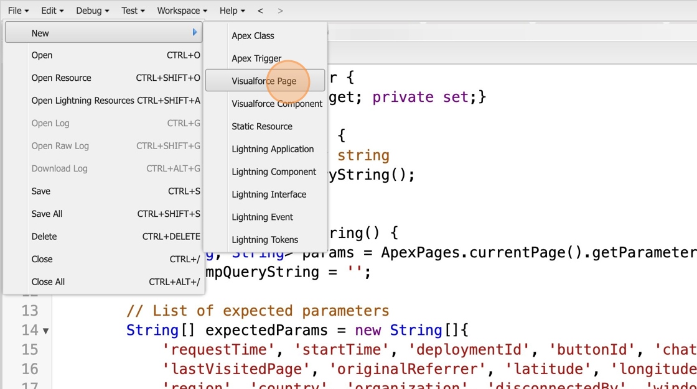Viewport: 697px width, 389px height.
Task: Select Save All menu item
Action: coord(103,214)
